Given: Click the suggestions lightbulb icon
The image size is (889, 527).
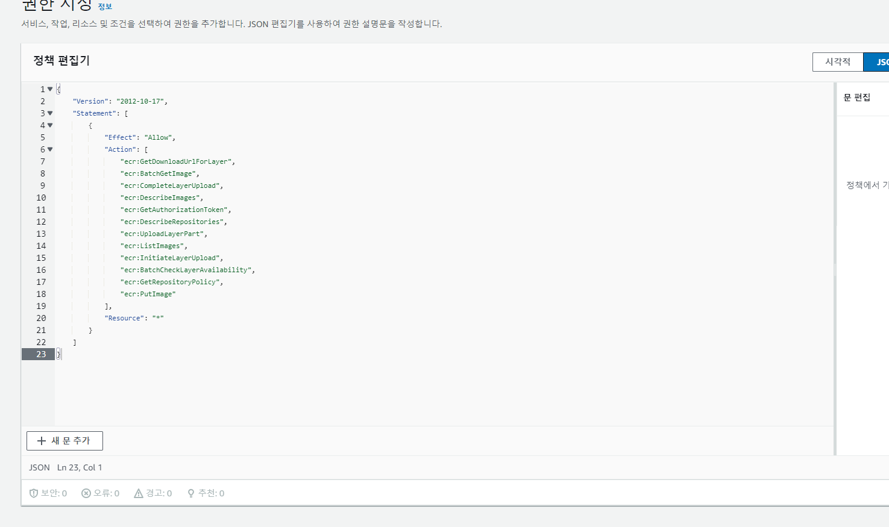Looking at the screenshot, I should (x=191, y=493).
